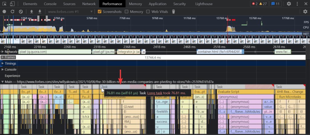Image resolution: width=310 pixels, height=135 pixels.
Task: Click the 2418 ms ruler mark
Action: [x=159, y=47]
